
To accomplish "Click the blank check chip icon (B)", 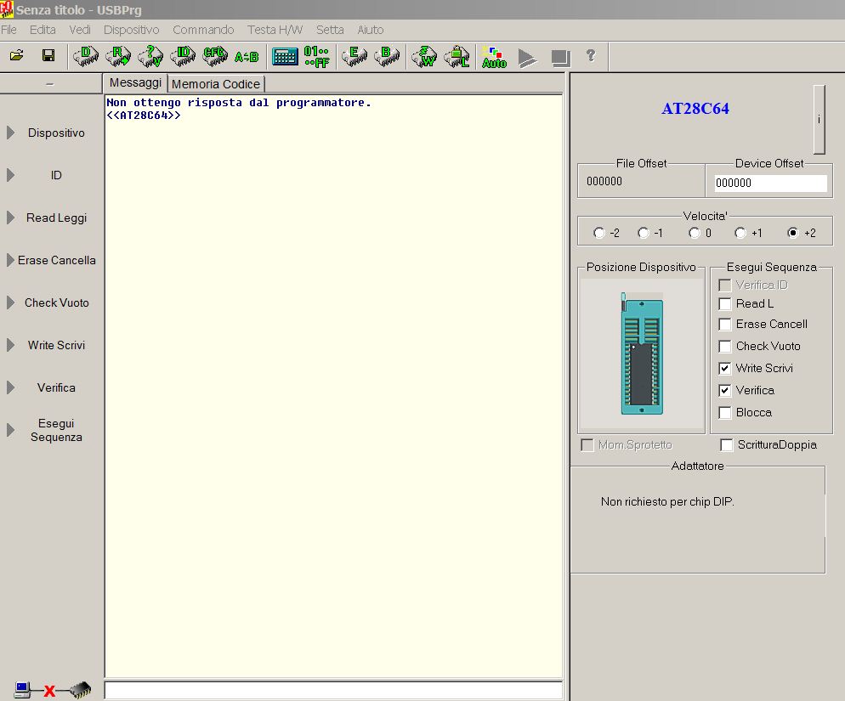I will tap(387, 56).
